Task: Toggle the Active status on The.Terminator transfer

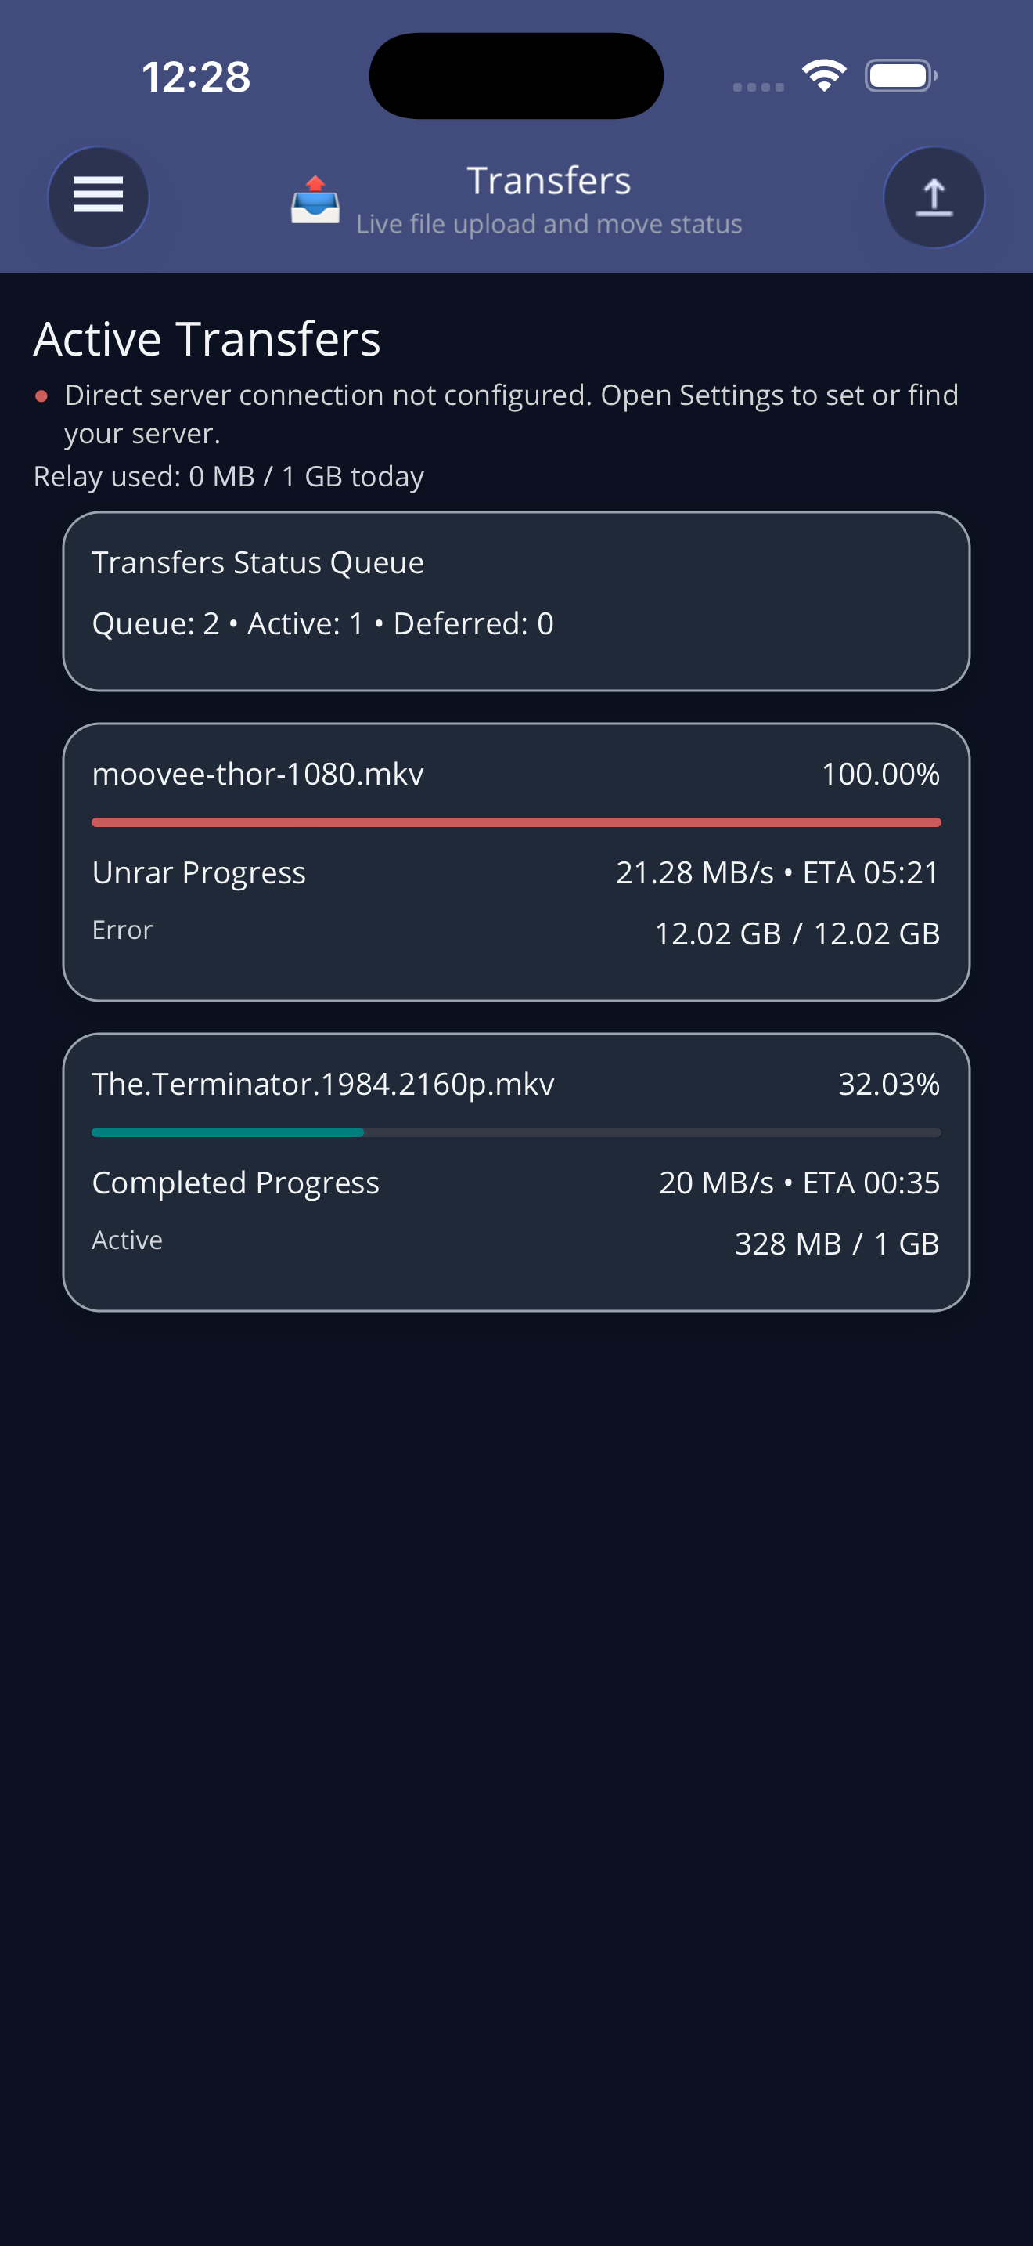Action: coord(127,1239)
